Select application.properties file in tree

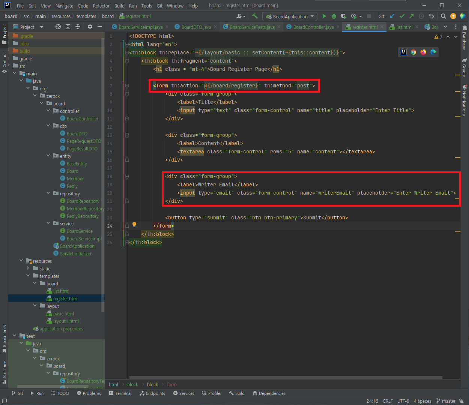click(x=58, y=328)
